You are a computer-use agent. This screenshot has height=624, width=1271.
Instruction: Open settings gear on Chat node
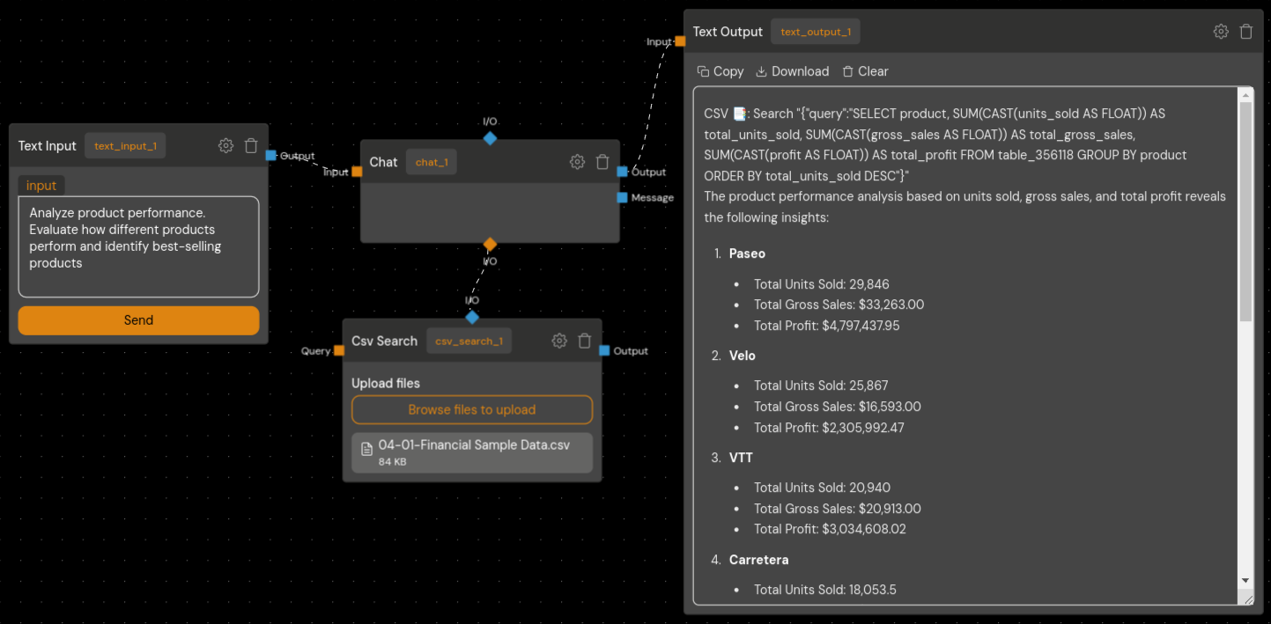pyautogui.click(x=577, y=162)
